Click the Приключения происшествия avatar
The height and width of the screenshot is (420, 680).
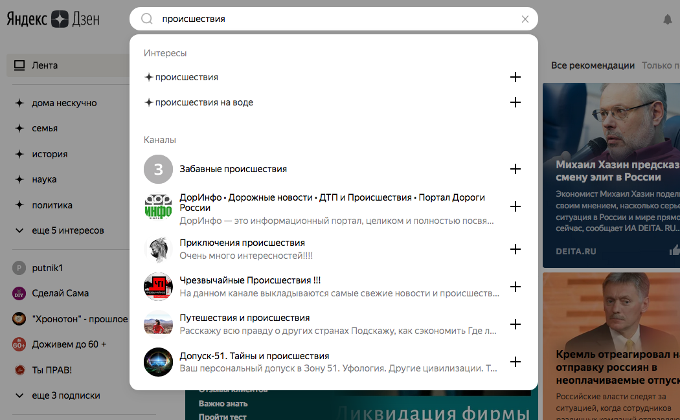158,249
